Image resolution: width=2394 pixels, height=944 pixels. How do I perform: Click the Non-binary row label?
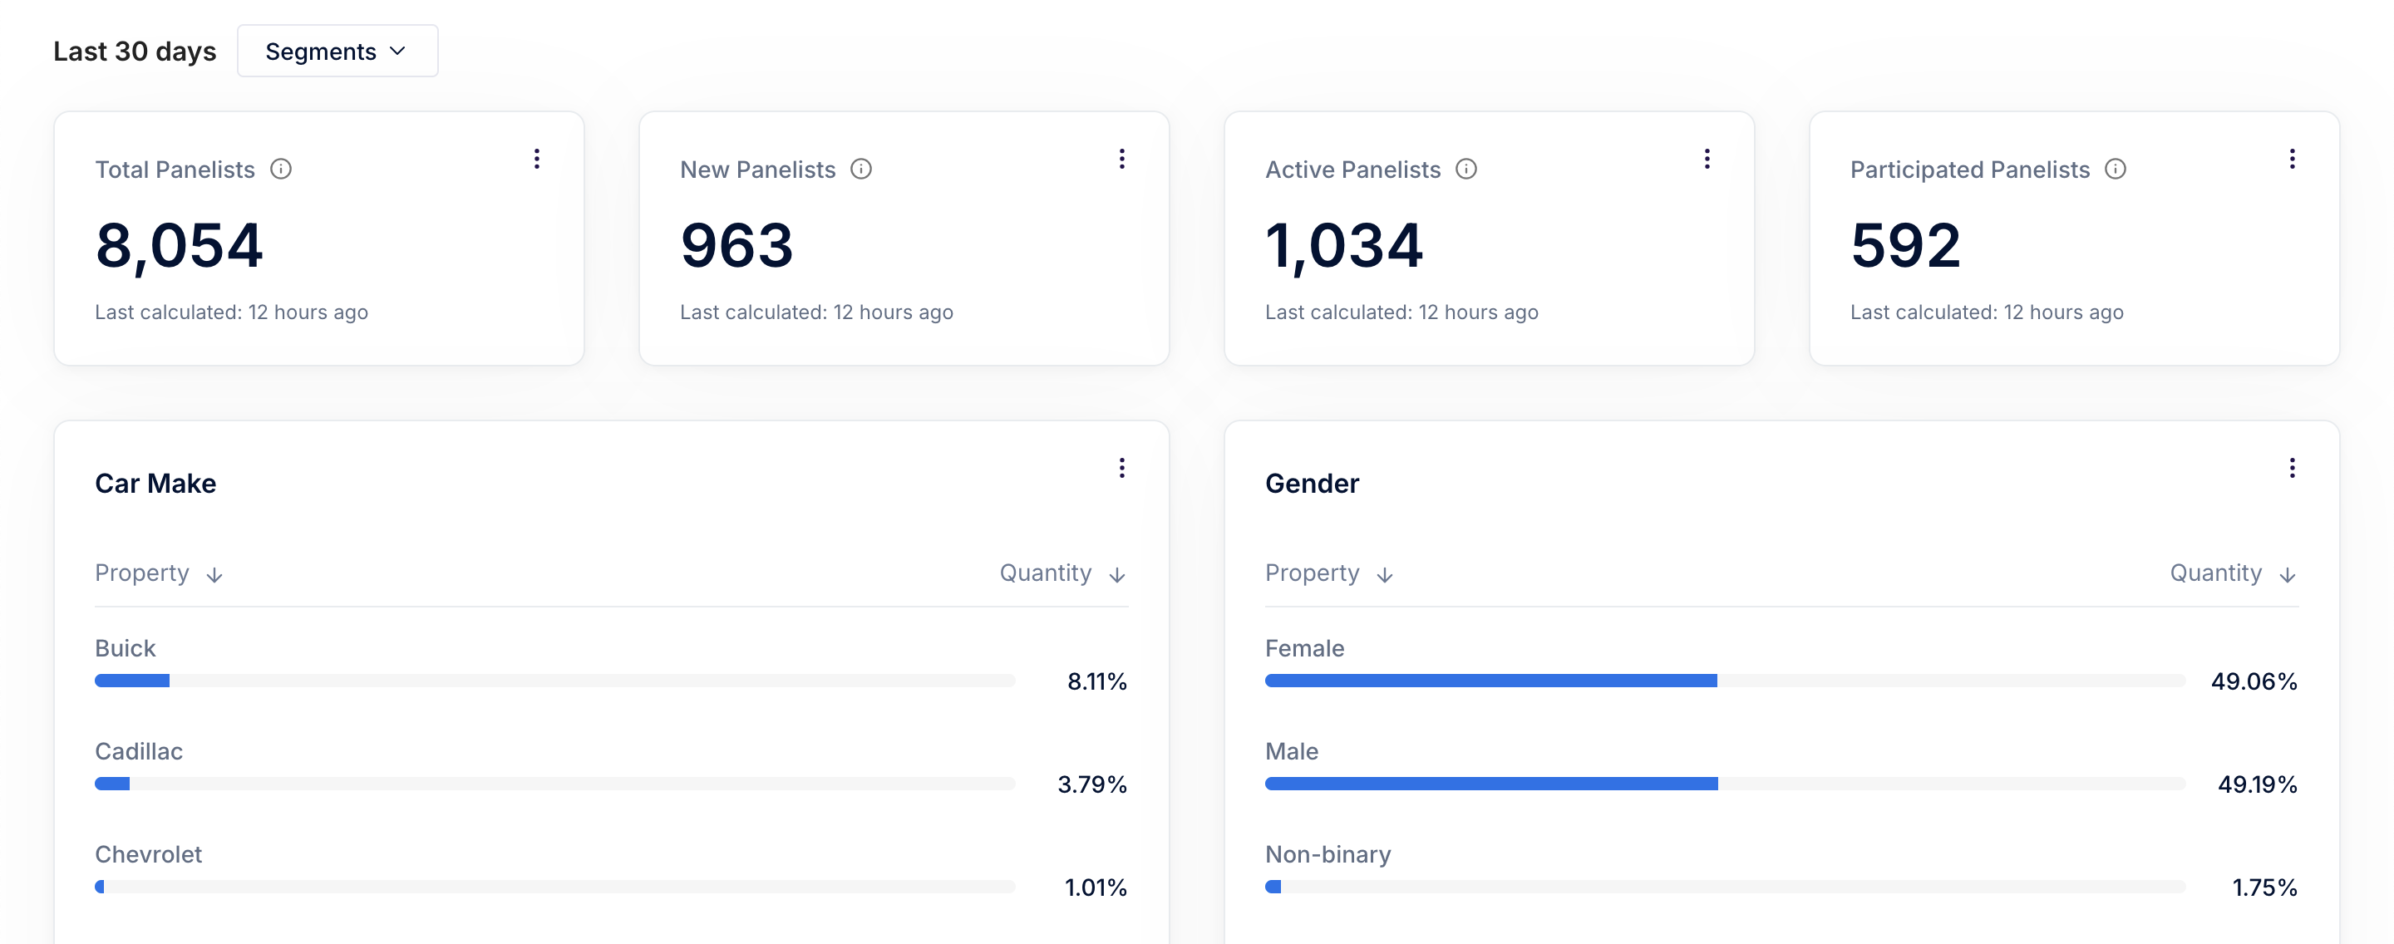pos(1328,855)
